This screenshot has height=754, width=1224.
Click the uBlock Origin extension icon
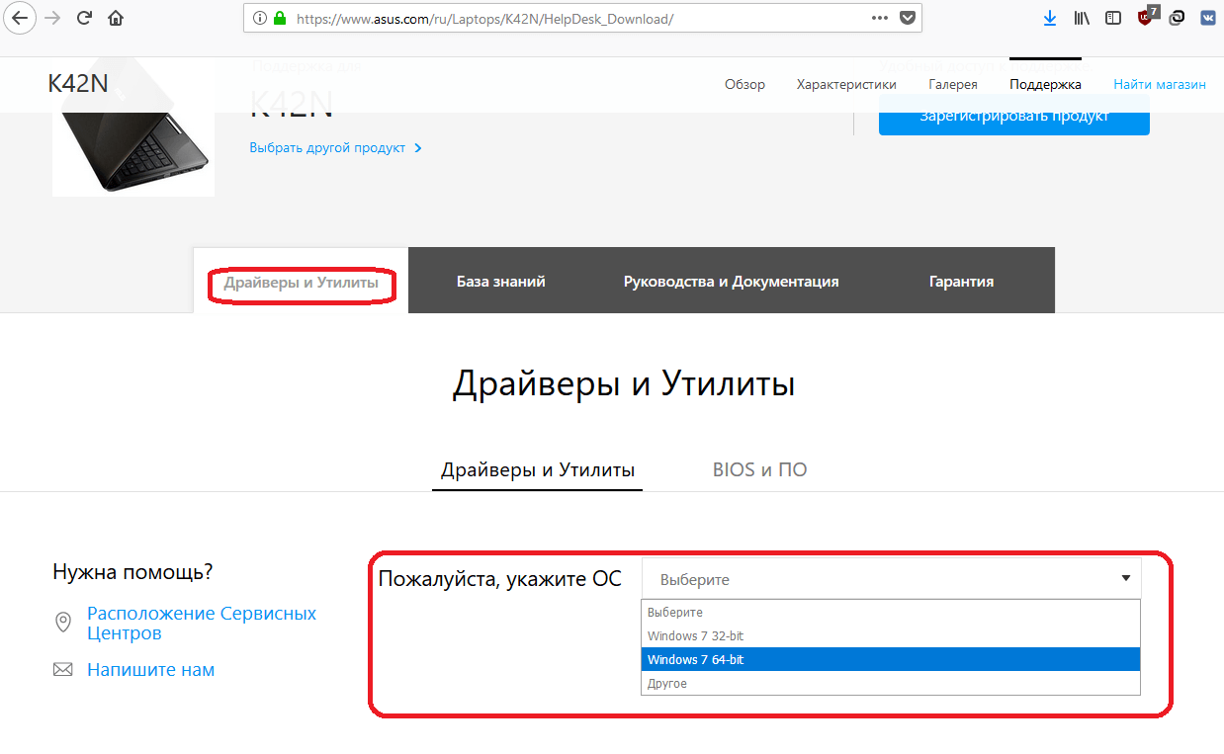point(1146,18)
